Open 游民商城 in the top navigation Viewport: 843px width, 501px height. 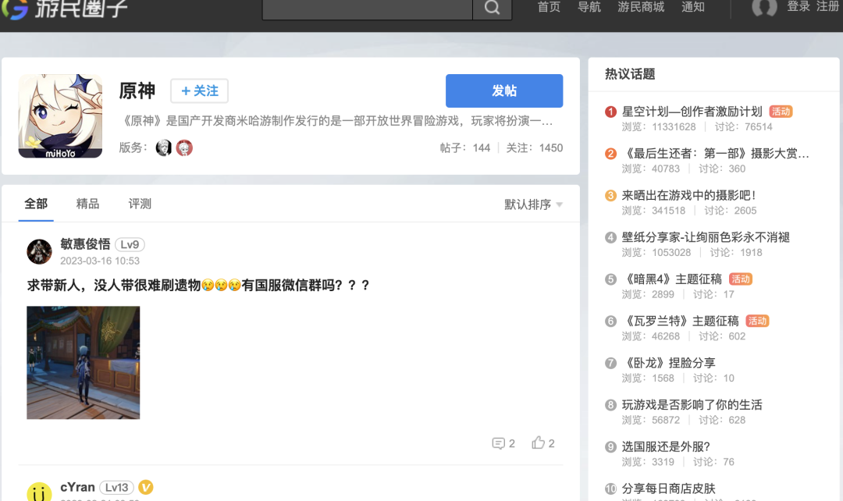point(641,7)
